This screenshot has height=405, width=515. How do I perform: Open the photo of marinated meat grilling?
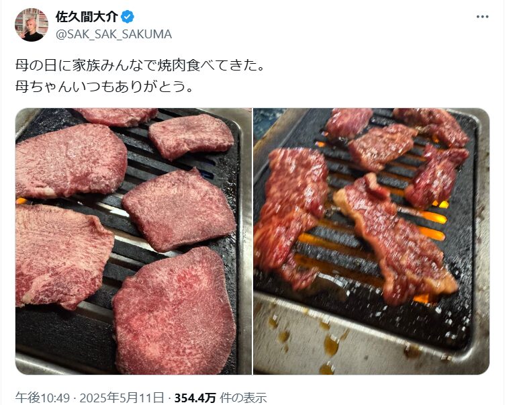pyautogui.click(x=371, y=241)
